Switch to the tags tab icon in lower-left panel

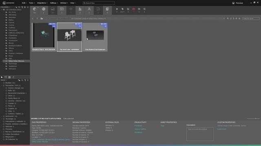click(x=2, y=77)
